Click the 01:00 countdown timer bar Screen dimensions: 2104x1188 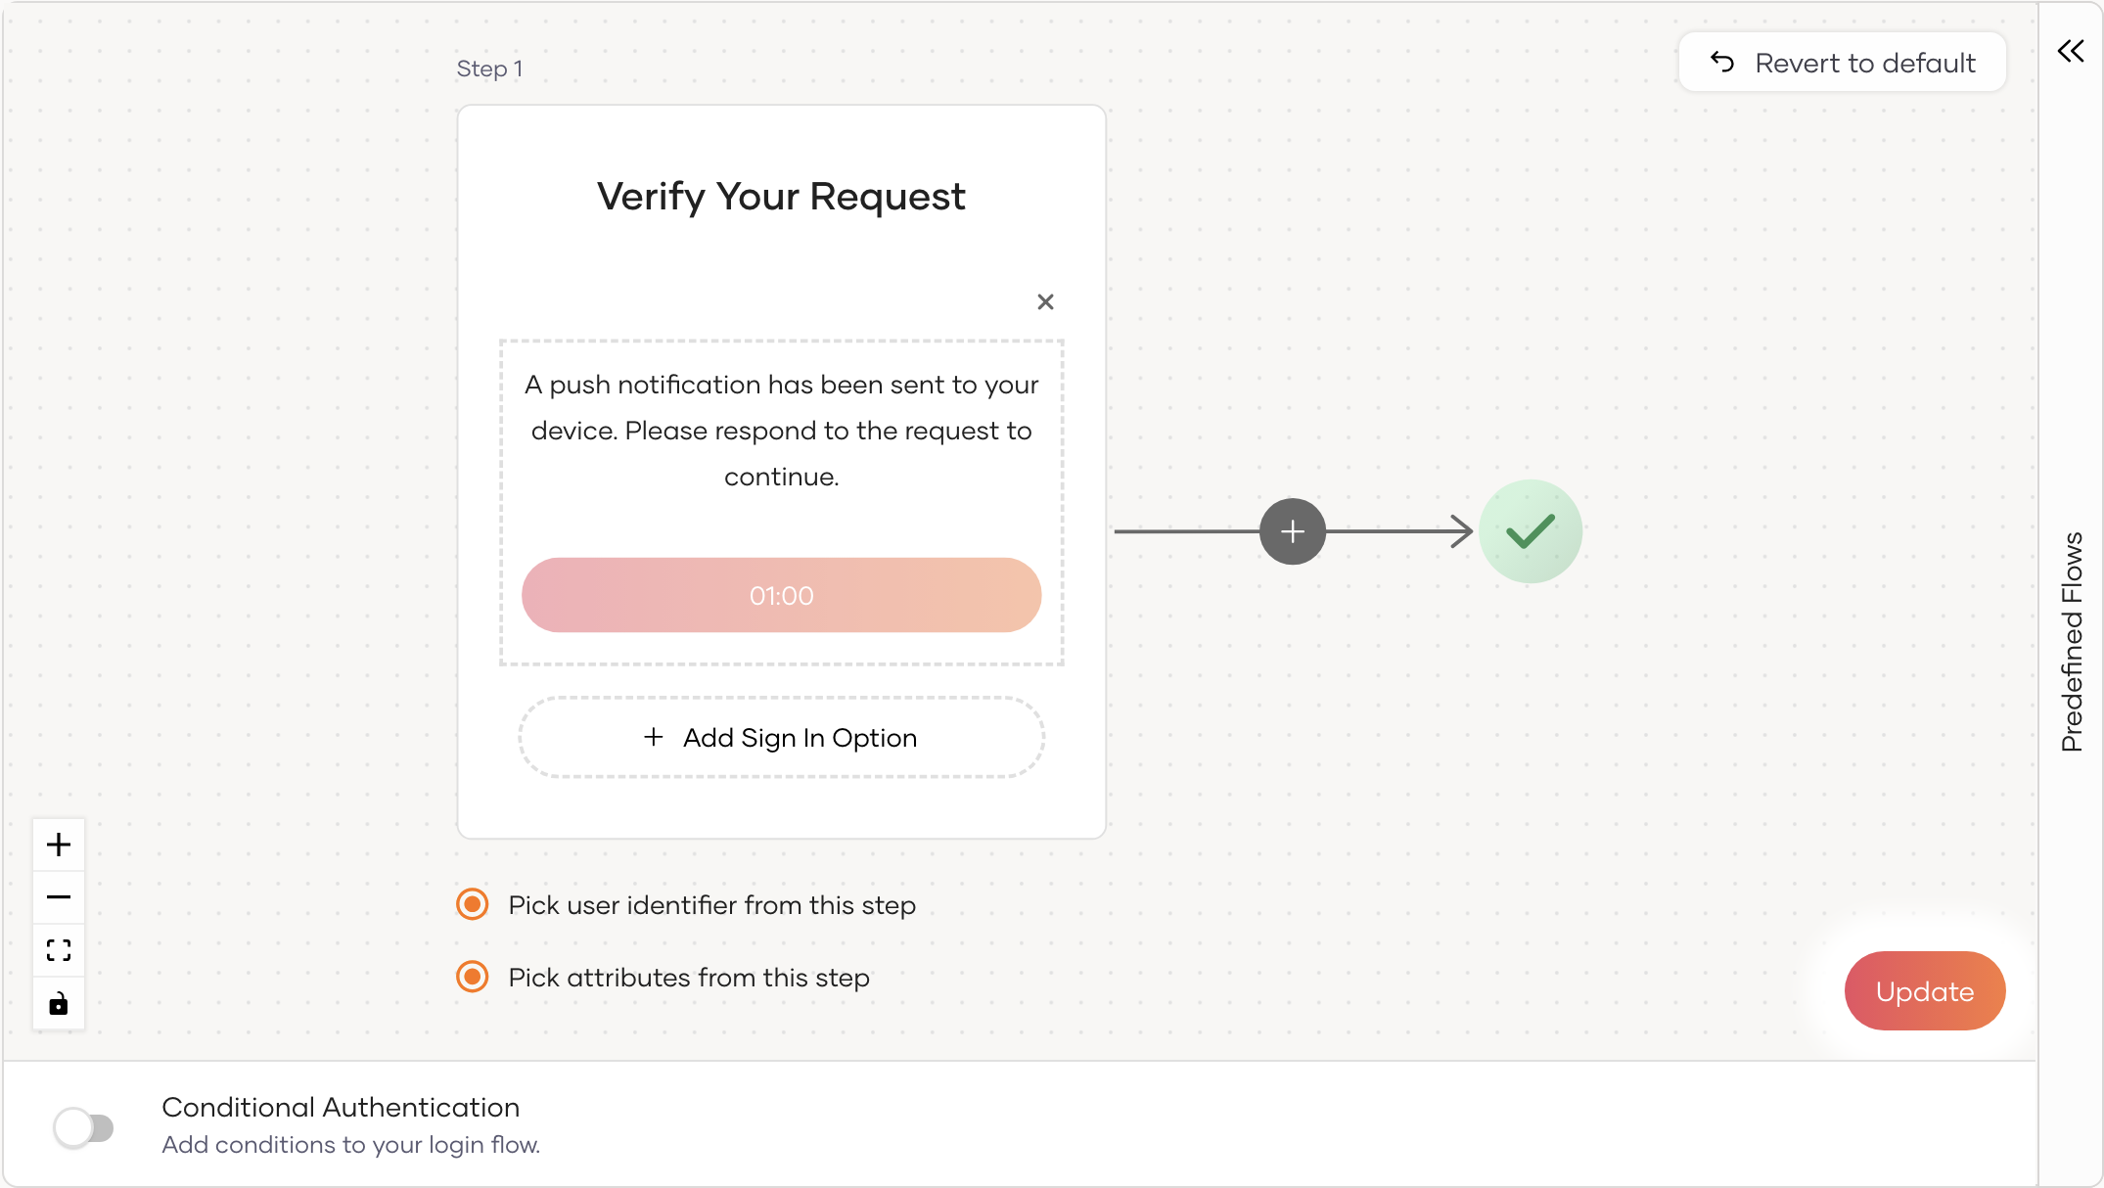(x=781, y=595)
